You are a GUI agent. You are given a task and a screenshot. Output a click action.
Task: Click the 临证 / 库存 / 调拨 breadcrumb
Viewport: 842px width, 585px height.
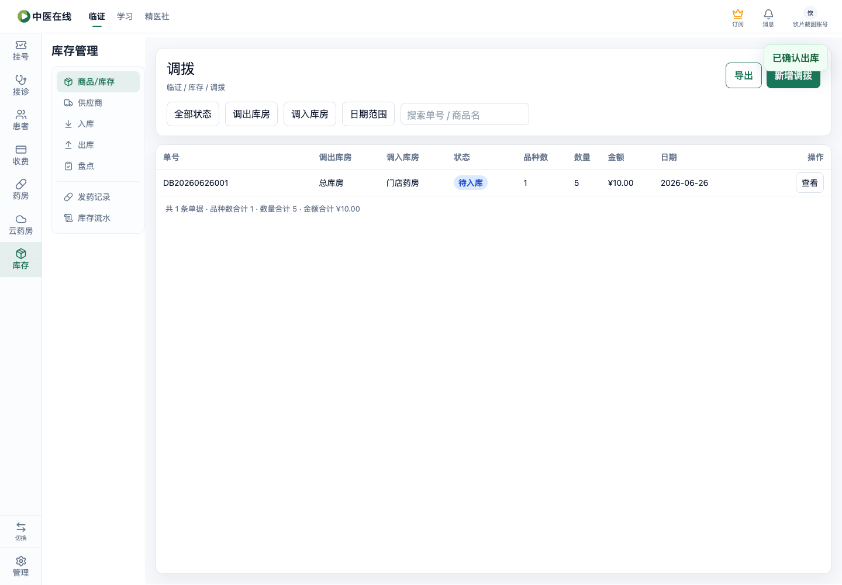click(196, 87)
